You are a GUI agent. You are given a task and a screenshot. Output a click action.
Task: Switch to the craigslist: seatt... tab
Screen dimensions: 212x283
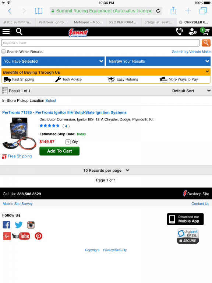tap(159, 22)
